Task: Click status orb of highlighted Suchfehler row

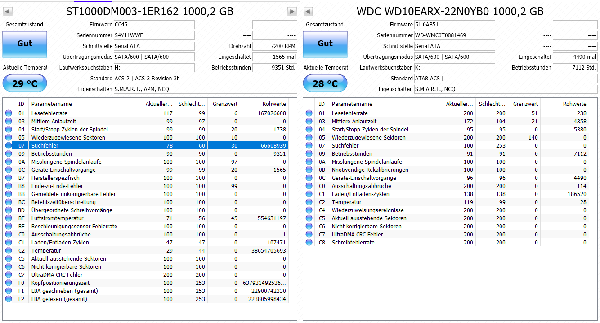Action: [x=9, y=146]
